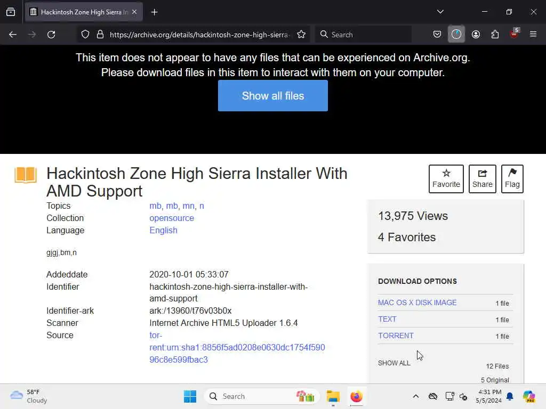546x409 pixels.
Task: Click the uBlock Origin extension icon
Action: [515, 34]
